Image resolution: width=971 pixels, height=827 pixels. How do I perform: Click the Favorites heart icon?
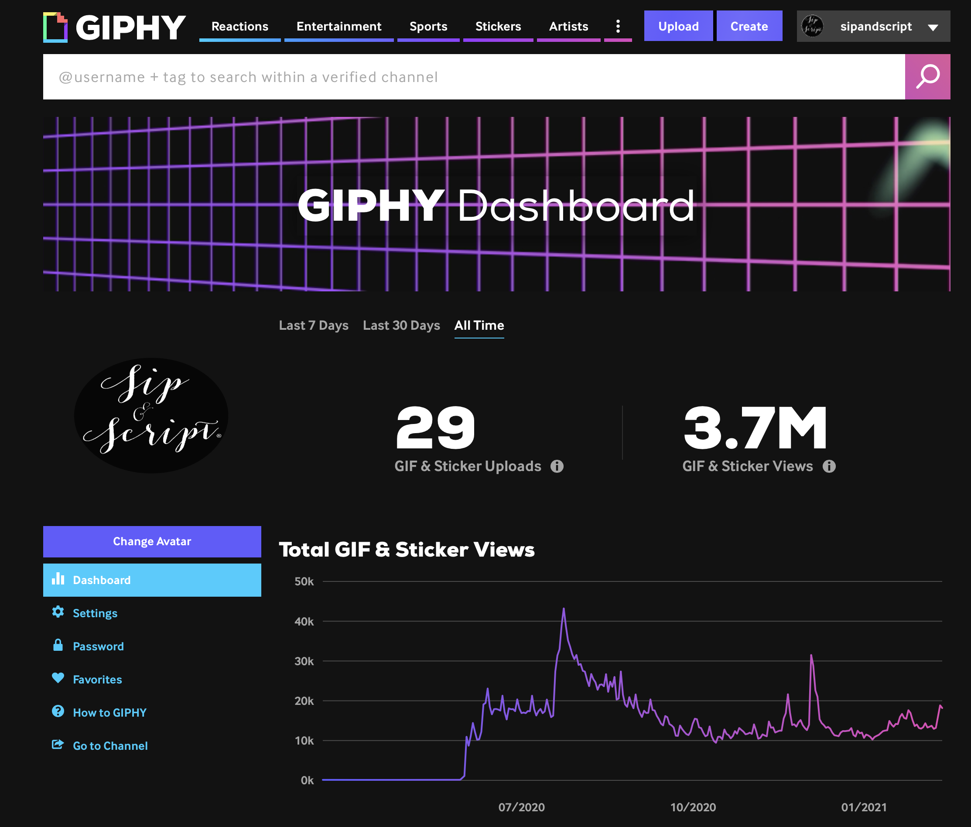tap(58, 678)
